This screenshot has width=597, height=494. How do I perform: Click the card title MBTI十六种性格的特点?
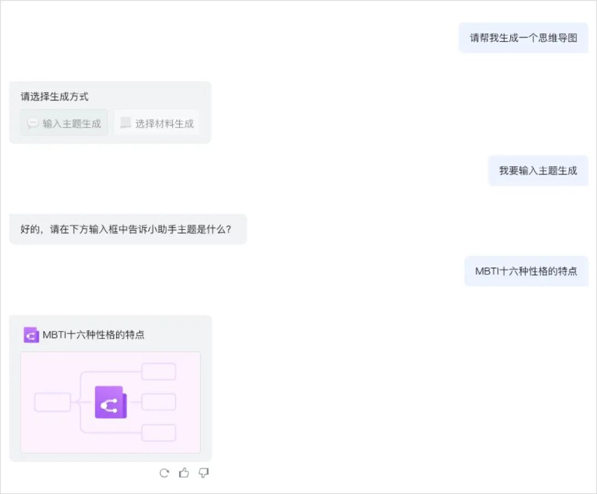click(93, 335)
